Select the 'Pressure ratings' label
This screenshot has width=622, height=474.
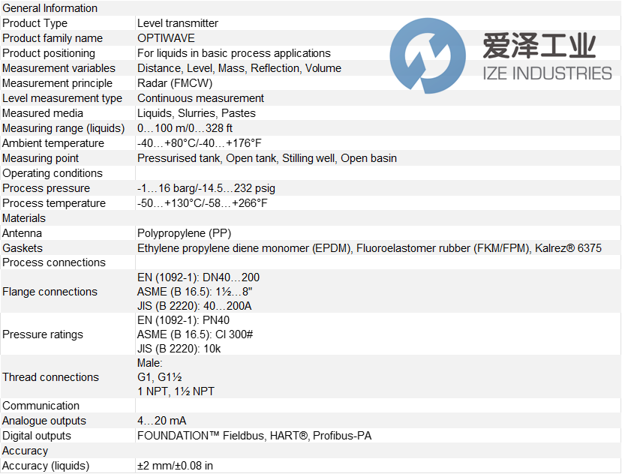pyautogui.click(x=43, y=334)
